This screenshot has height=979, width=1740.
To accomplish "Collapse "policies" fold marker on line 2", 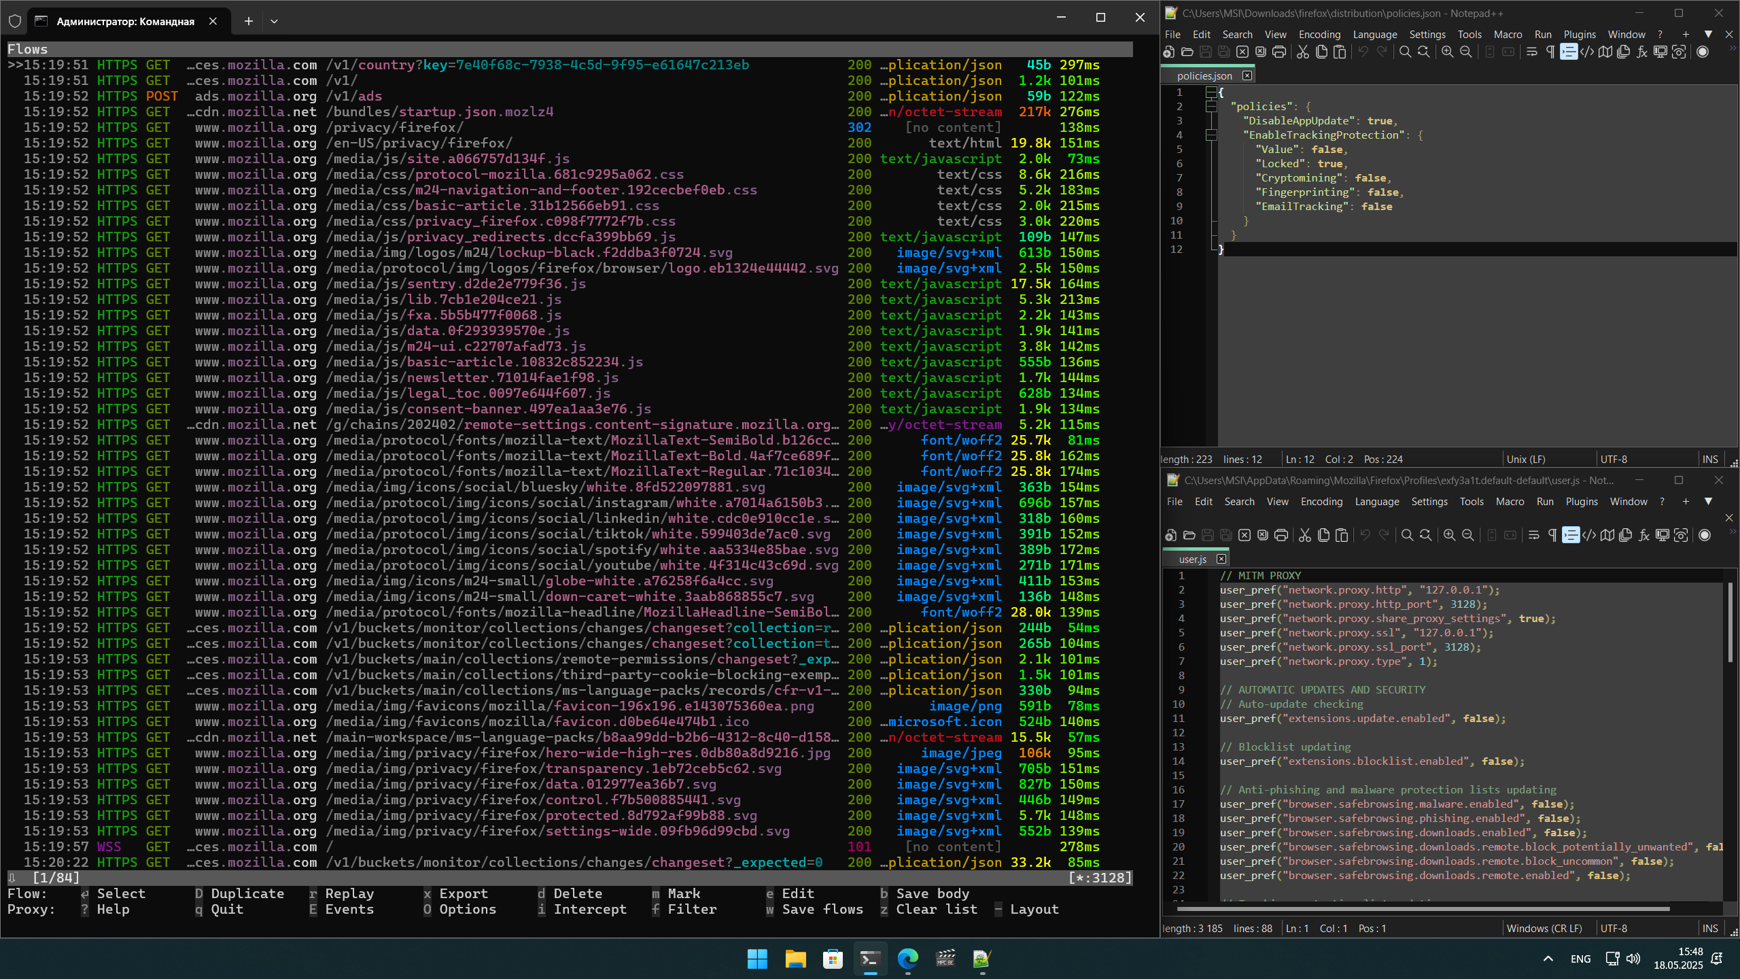I will (1211, 106).
